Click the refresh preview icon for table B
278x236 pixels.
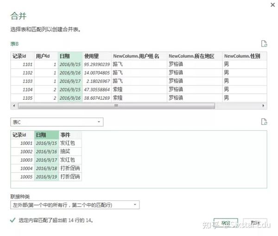(264, 43)
